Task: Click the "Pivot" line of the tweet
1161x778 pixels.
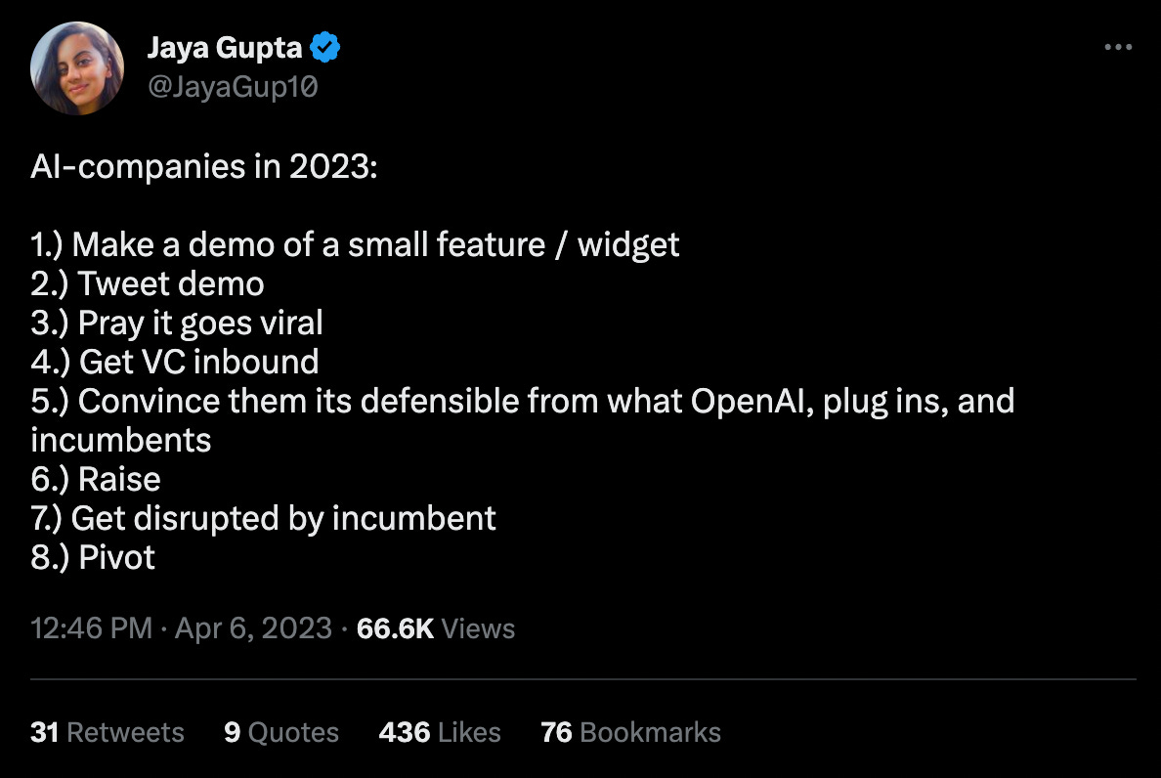Action: 93,557
